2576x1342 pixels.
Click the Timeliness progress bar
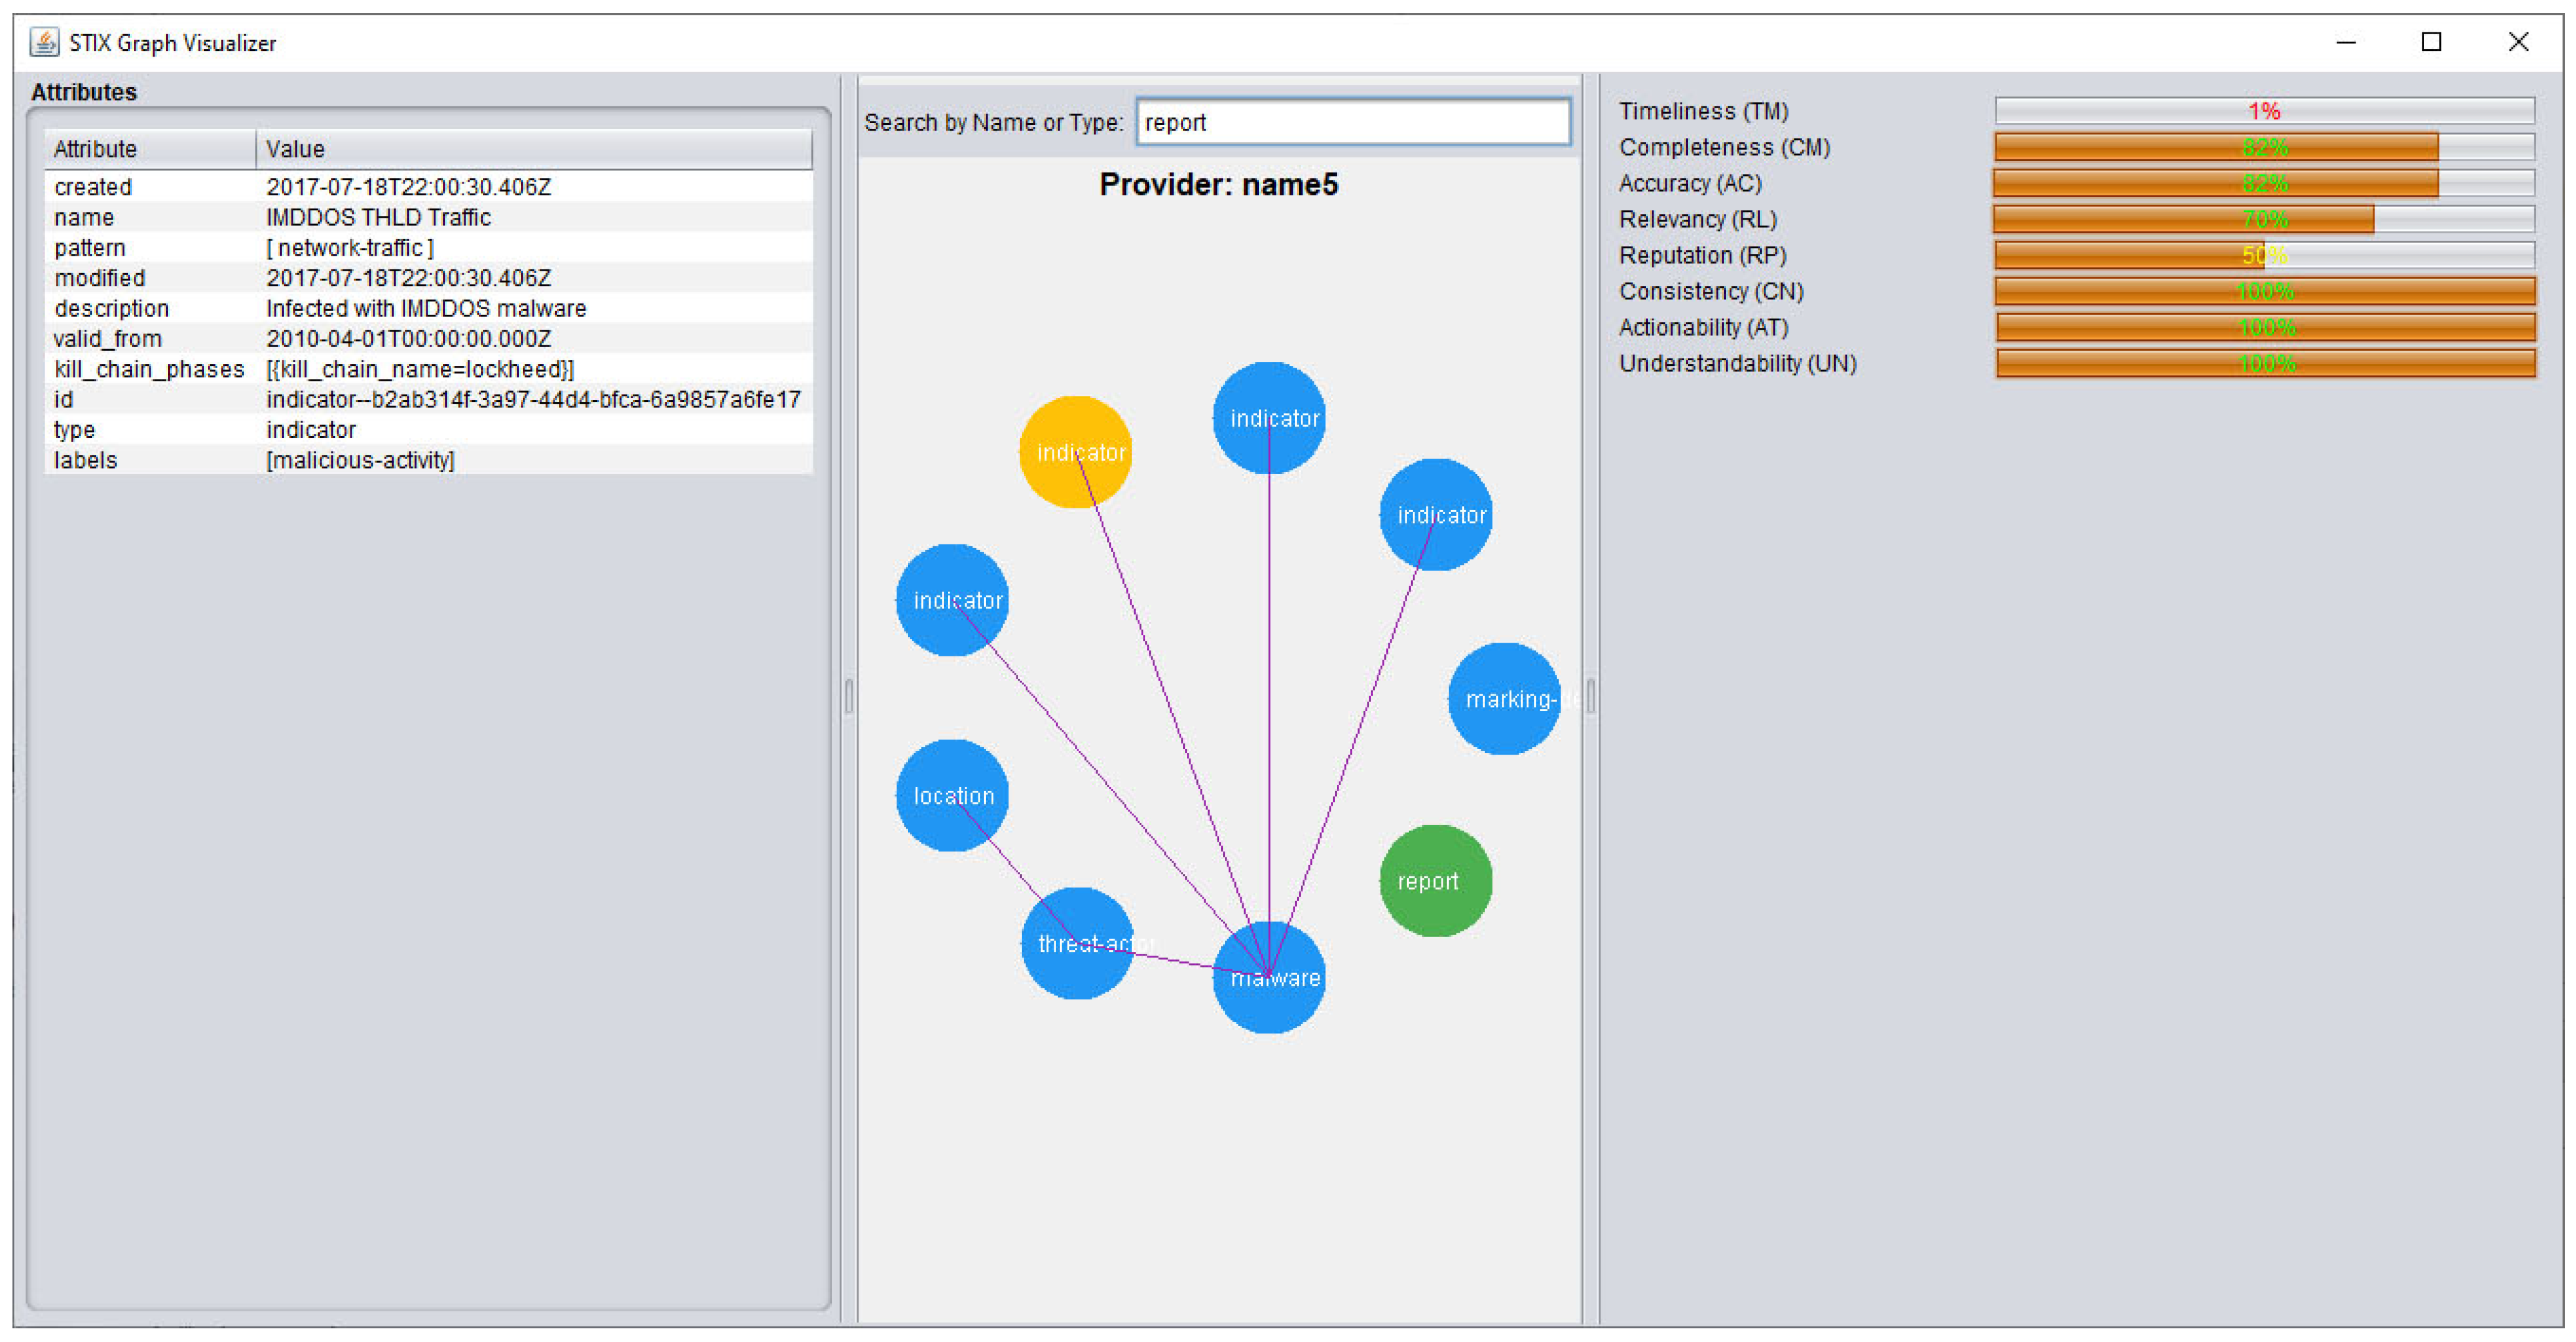coord(2264,110)
